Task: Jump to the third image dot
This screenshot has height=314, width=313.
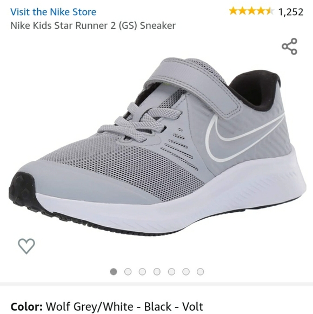Action: (x=142, y=272)
